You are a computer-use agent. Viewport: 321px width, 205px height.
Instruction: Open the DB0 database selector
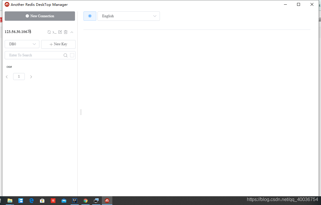click(22, 44)
